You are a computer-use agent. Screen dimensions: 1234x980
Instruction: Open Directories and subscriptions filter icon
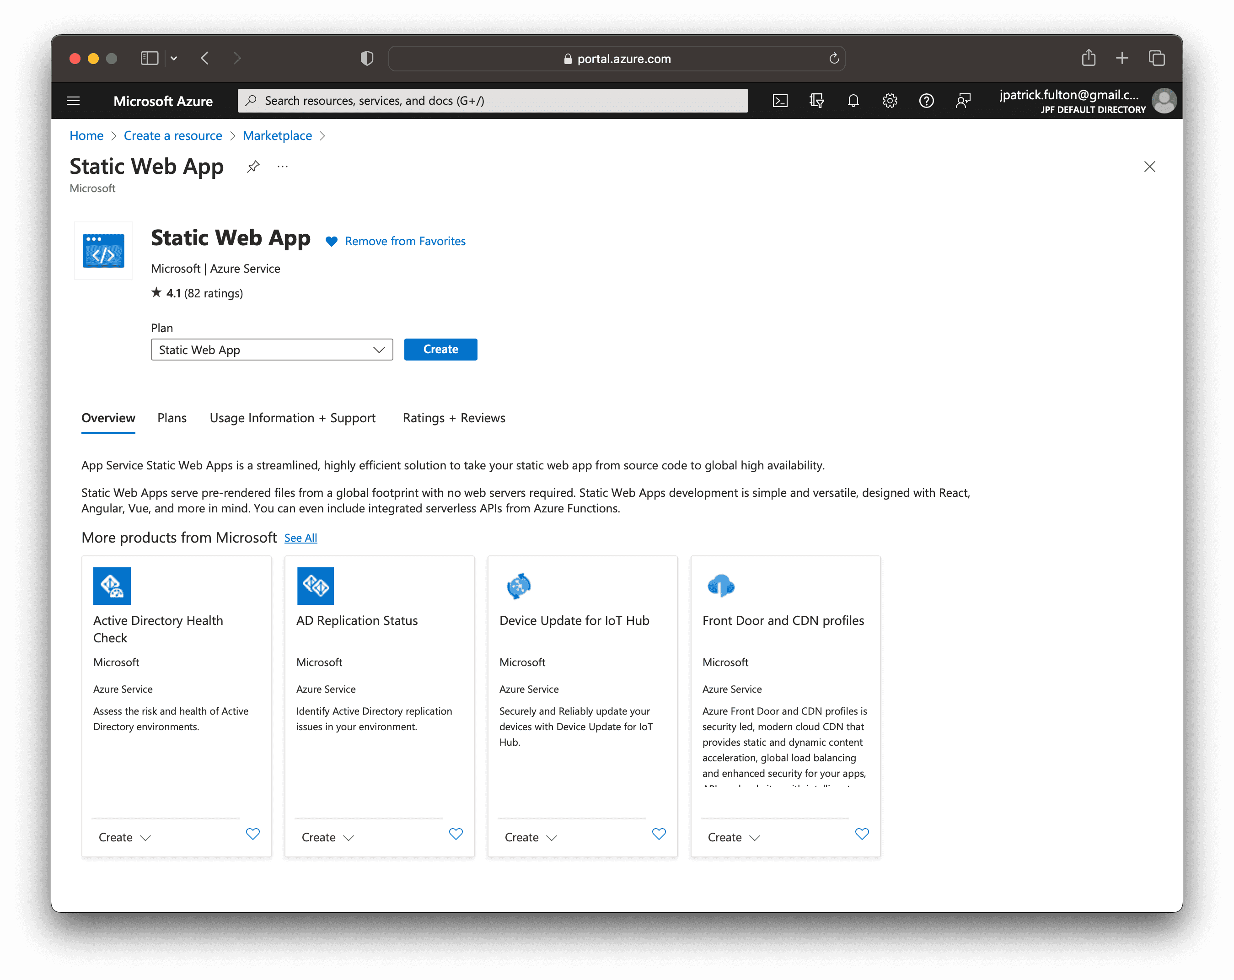coord(817,101)
